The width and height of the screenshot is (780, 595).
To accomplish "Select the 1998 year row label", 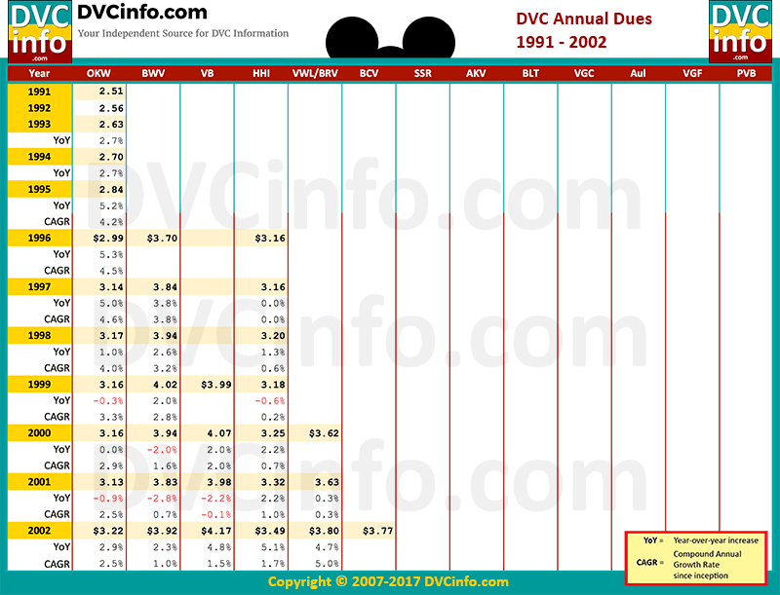I will point(39,335).
